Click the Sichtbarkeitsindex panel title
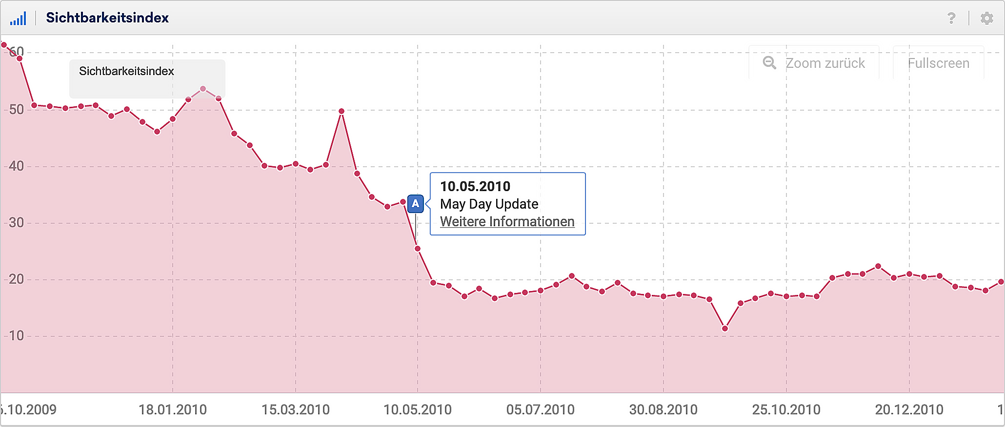1005x427 pixels. click(x=107, y=18)
